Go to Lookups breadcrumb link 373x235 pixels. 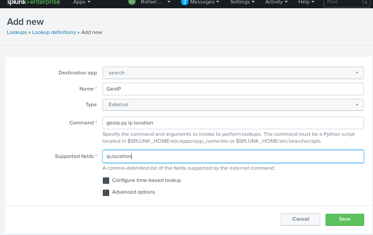coord(17,32)
